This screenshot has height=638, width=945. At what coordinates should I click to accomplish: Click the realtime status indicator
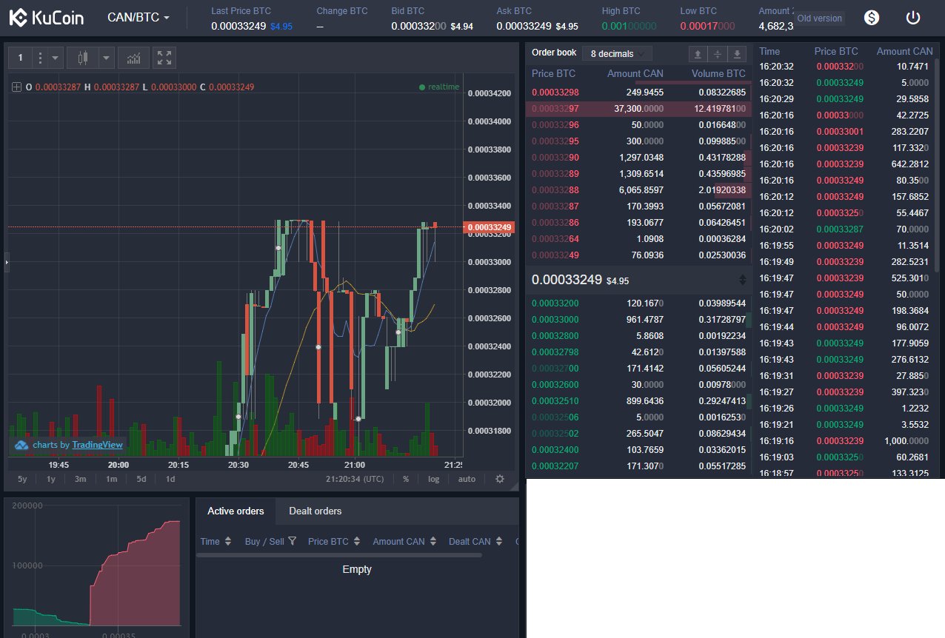coord(438,87)
